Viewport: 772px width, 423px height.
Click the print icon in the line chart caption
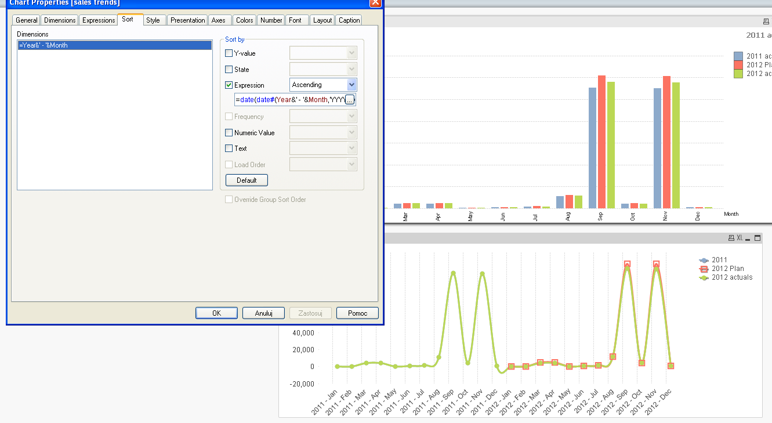click(731, 238)
